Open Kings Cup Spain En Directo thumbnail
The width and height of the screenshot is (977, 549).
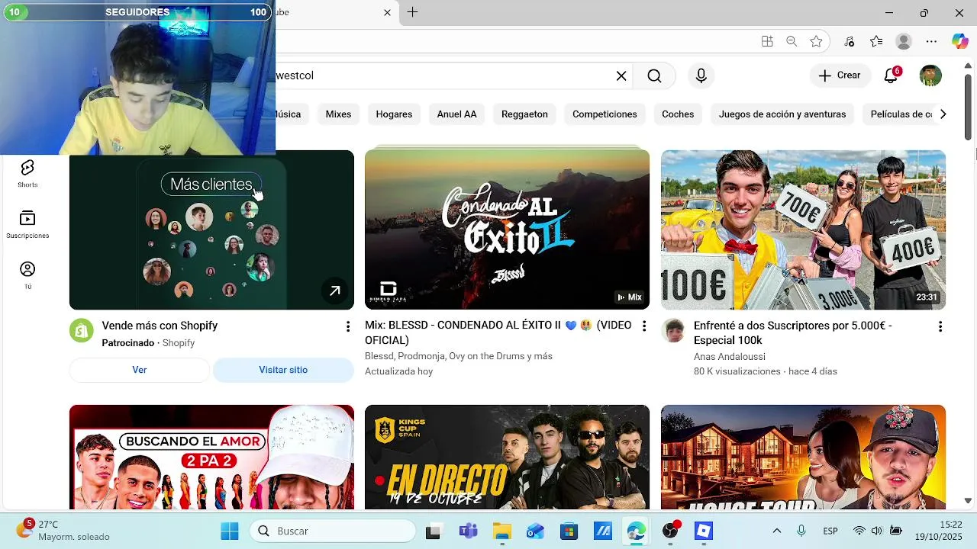(x=507, y=457)
